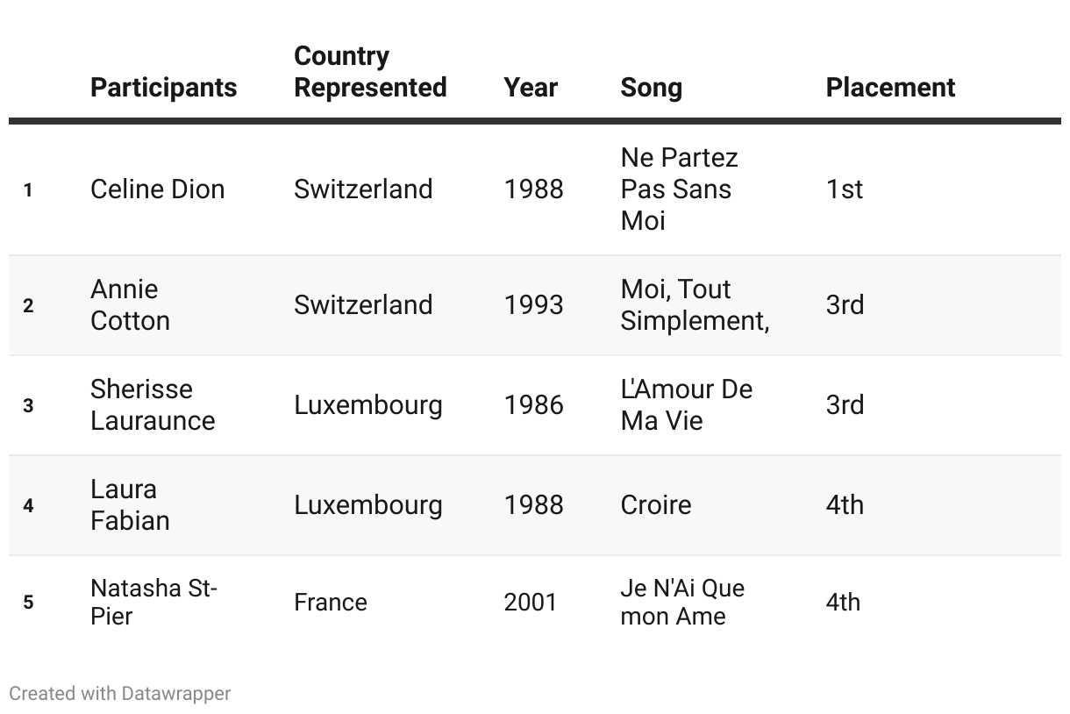Click the Ne Partez Pas Sans Moi song

(x=679, y=189)
